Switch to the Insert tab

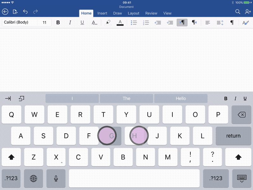(102, 13)
